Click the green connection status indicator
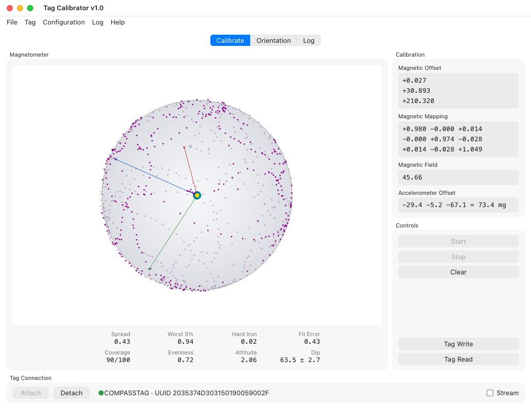Viewport: 531px width, 408px height. [x=101, y=393]
